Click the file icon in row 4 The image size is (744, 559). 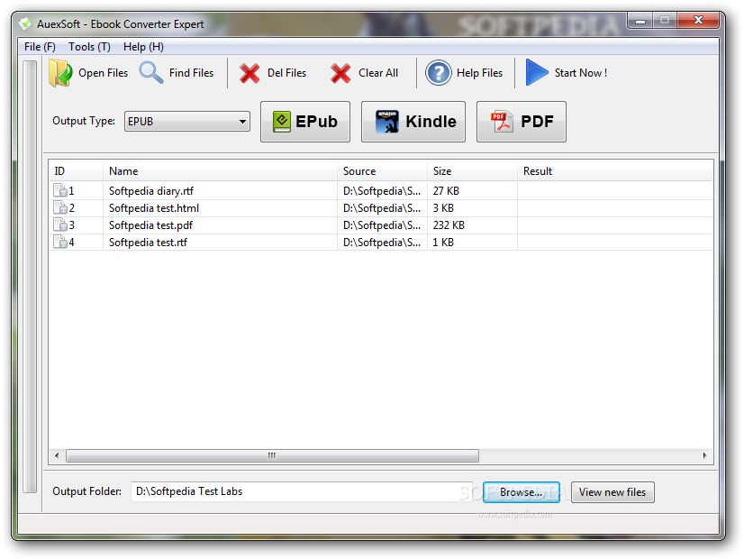coord(60,242)
